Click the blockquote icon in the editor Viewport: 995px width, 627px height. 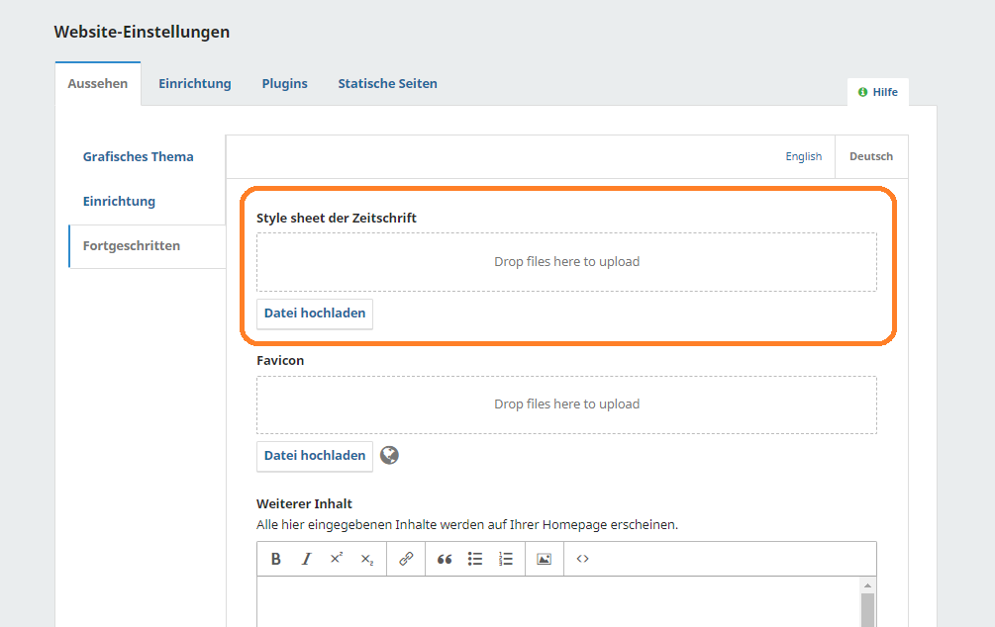445,559
